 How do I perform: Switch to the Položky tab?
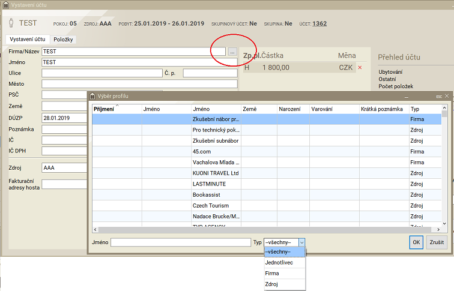pos(64,40)
